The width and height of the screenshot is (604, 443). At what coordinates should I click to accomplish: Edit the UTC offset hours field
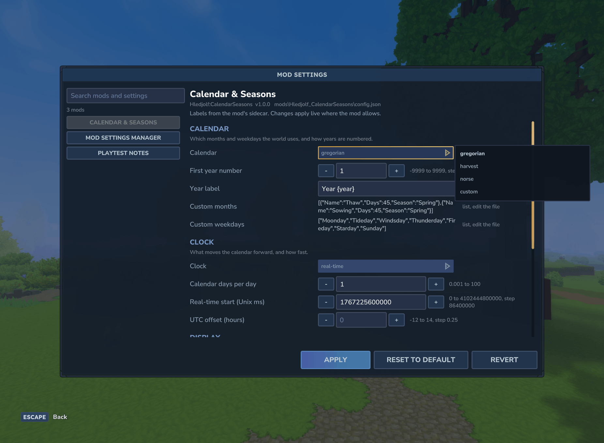point(361,320)
